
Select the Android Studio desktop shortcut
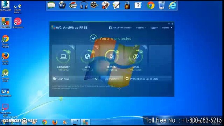click(6, 76)
